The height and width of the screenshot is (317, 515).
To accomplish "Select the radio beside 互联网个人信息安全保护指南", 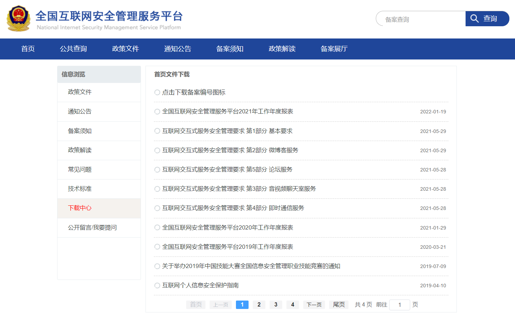I will point(157,285).
